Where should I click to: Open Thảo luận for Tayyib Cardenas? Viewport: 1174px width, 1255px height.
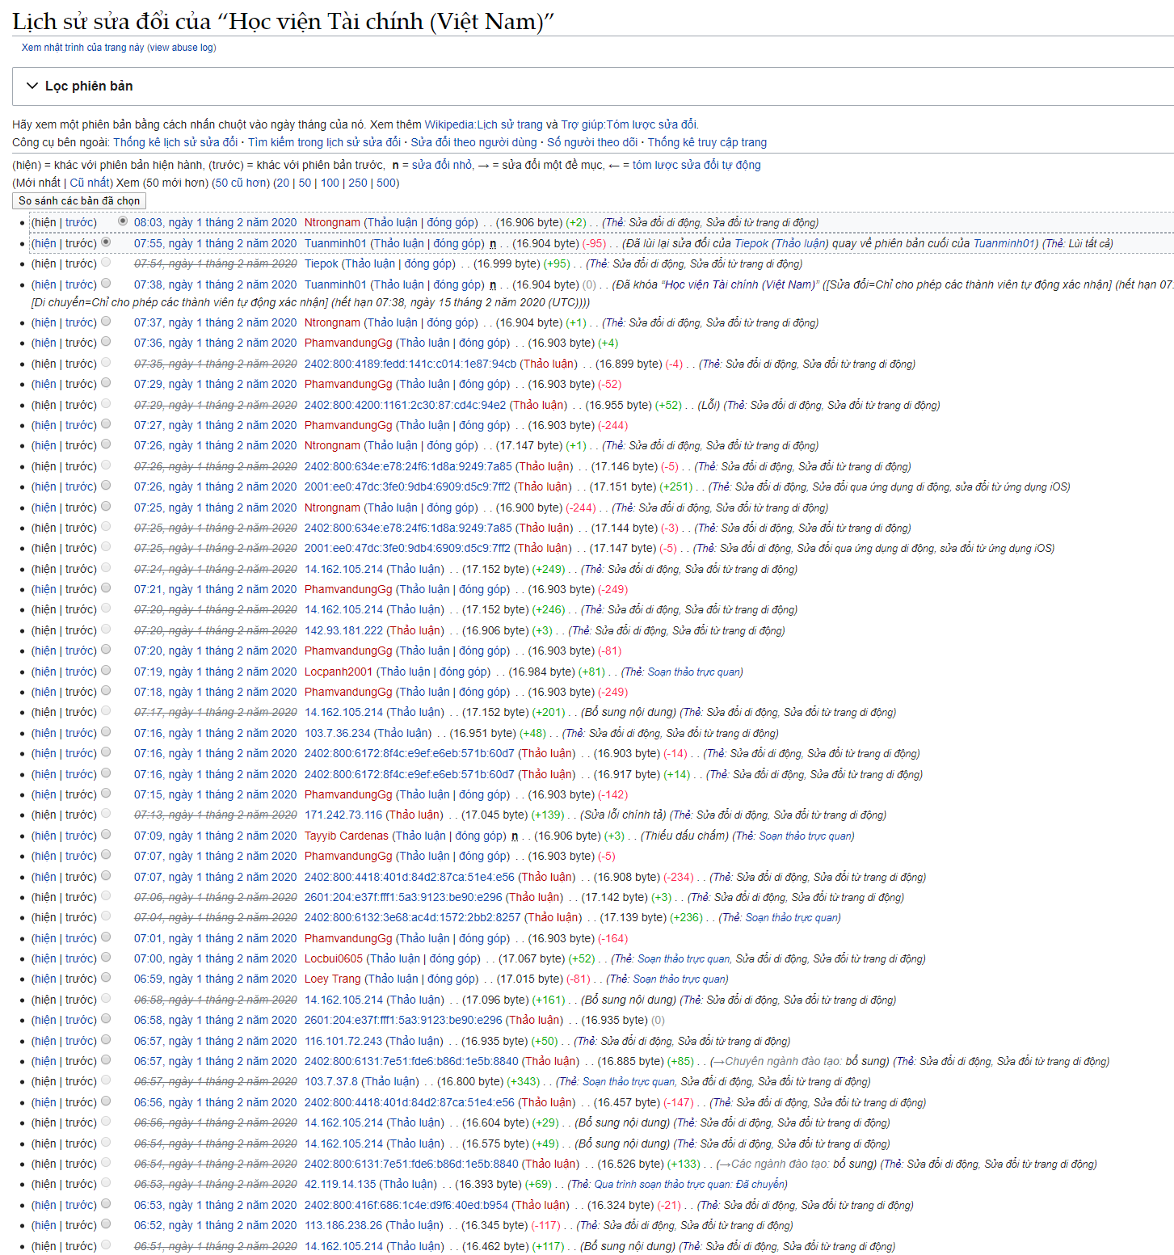click(420, 836)
